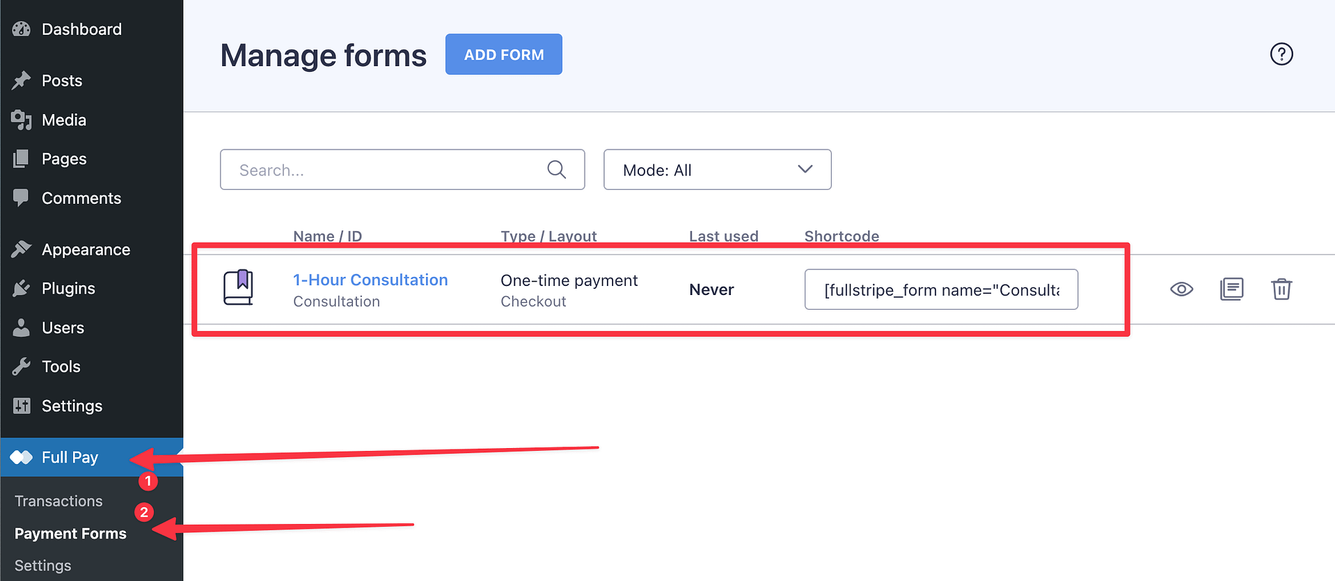
Task: Click the Plugins plug icon
Action: (x=22, y=289)
